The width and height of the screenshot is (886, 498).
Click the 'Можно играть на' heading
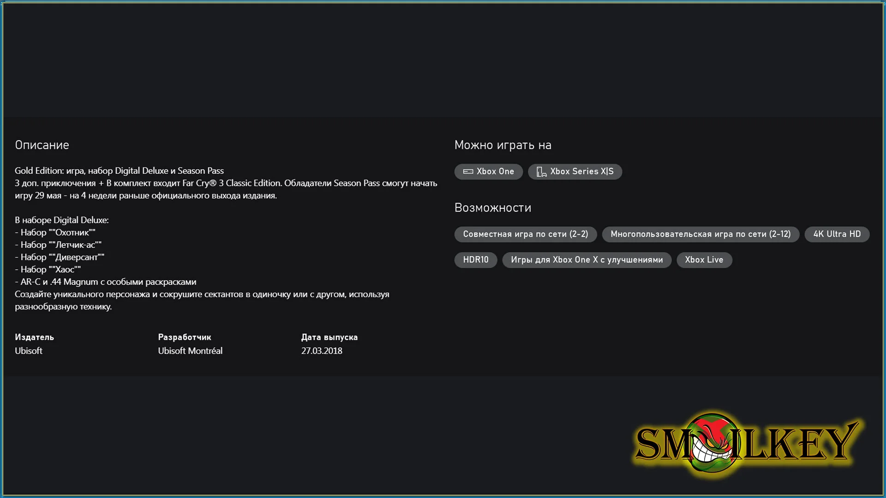point(503,145)
